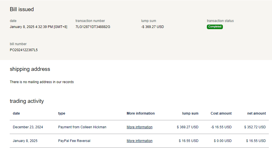Click the $ 352.72 USD net amount
The height and width of the screenshot is (150, 272).
[255, 127]
